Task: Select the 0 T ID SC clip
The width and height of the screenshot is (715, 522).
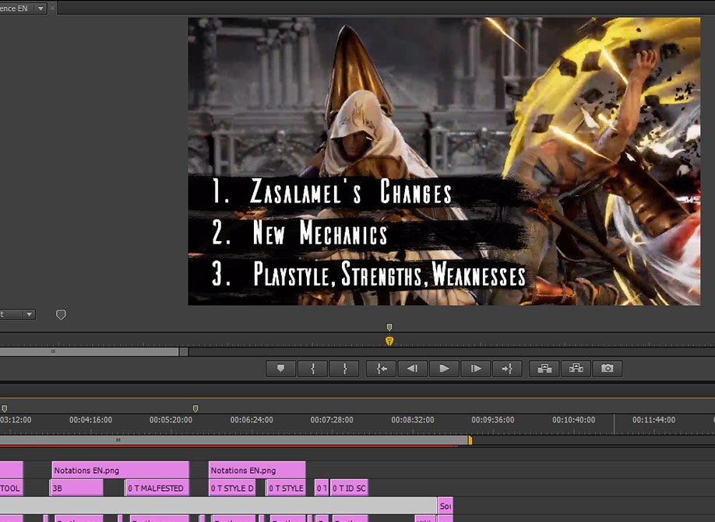Action: [349, 488]
